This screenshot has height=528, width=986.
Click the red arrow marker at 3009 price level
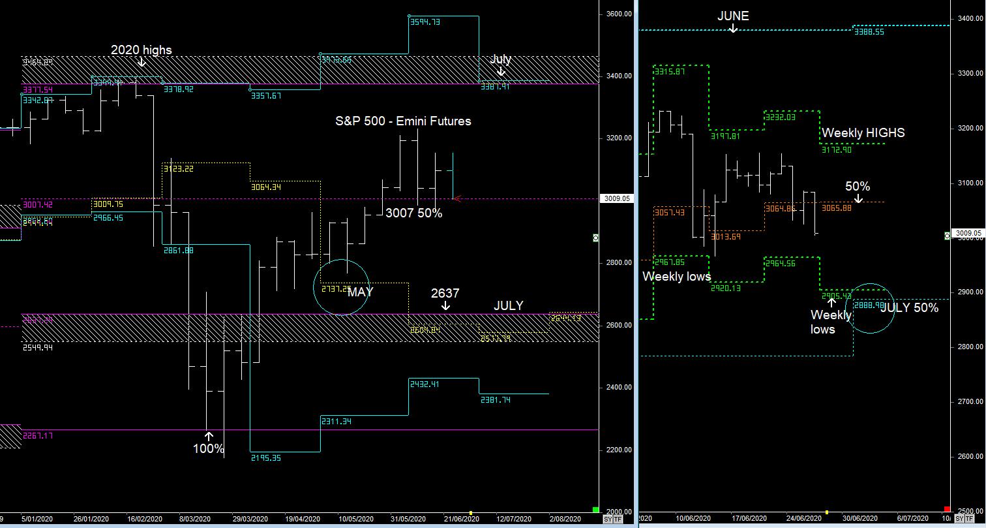458,199
